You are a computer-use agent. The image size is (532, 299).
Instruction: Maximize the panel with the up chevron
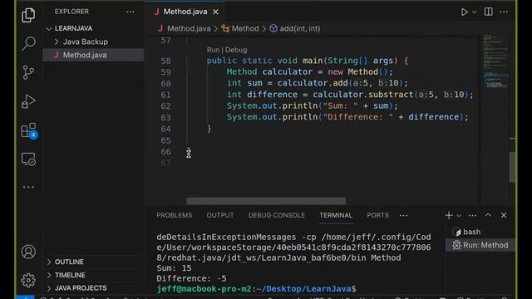point(488,215)
